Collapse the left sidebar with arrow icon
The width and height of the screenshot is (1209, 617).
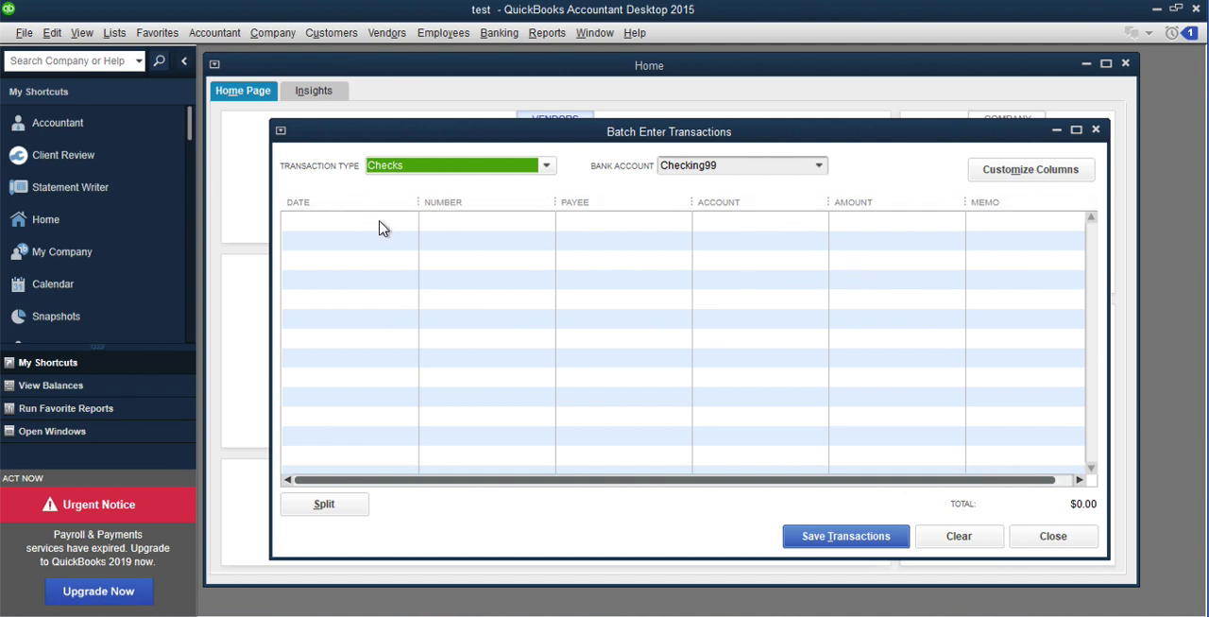coord(184,60)
